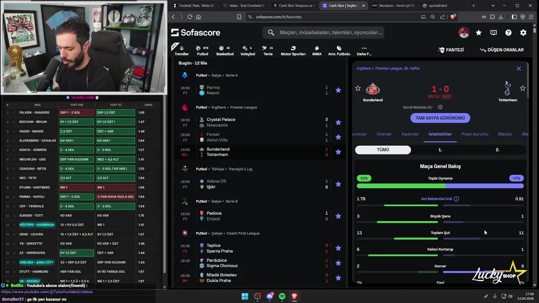Image resolution: width=539 pixels, height=303 pixels.
Task: Close the match detail panel
Action: click(x=519, y=69)
